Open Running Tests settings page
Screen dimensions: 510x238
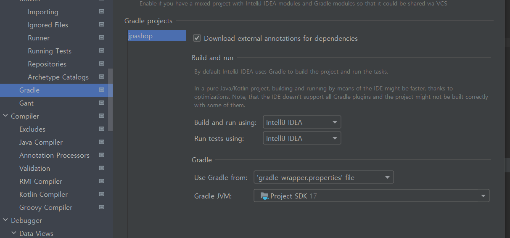[50, 51]
